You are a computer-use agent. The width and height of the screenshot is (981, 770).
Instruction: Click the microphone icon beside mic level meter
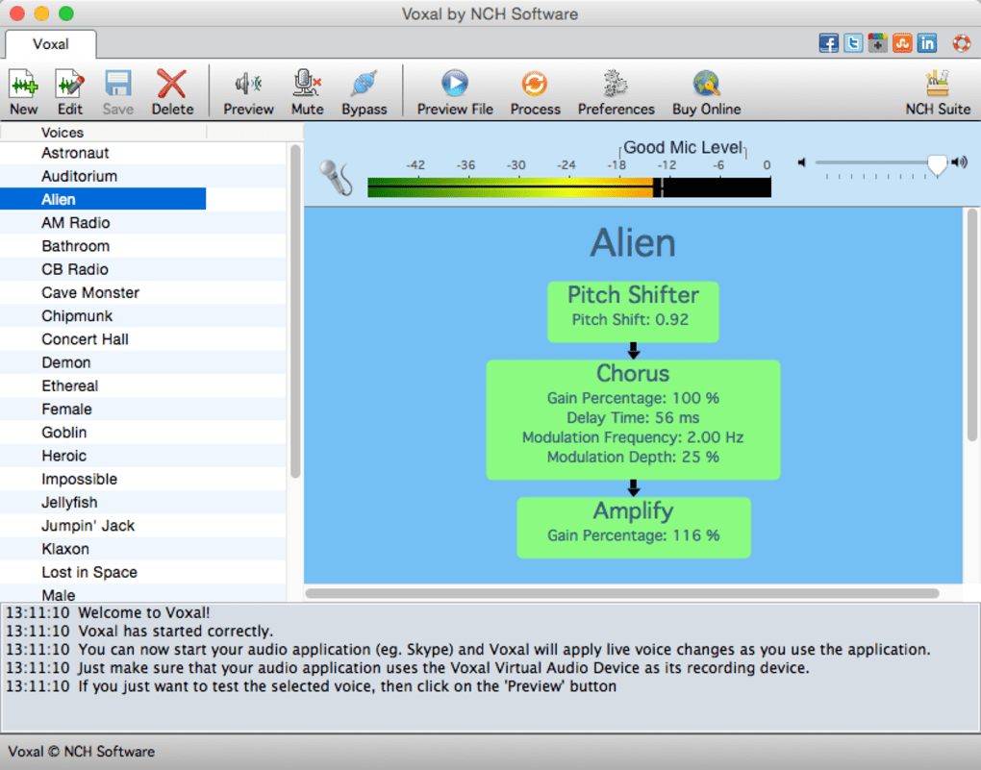point(335,176)
